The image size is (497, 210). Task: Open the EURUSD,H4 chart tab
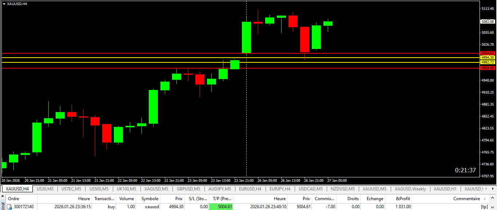[250, 189]
